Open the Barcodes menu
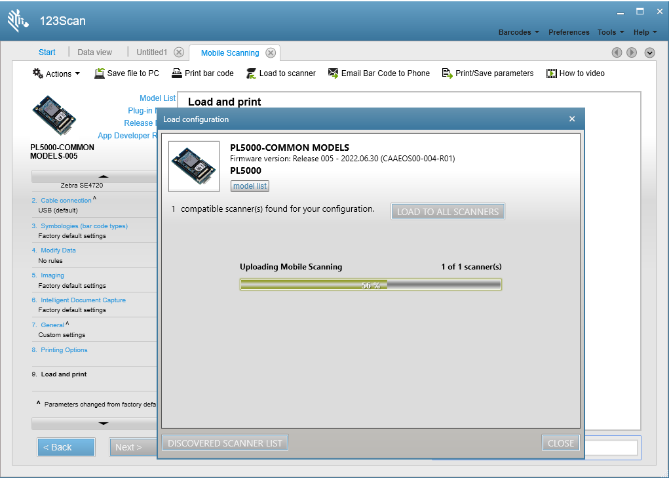This screenshot has height=478, width=669. 519,32
